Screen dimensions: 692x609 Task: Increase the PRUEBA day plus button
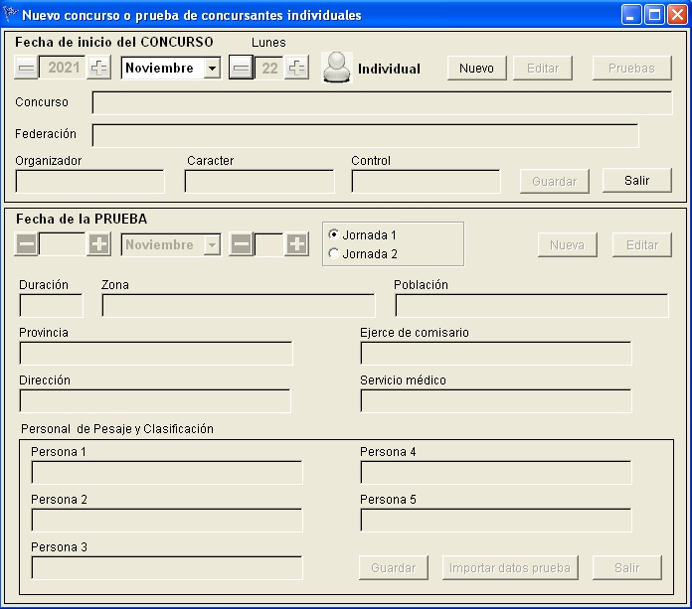coord(296,244)
